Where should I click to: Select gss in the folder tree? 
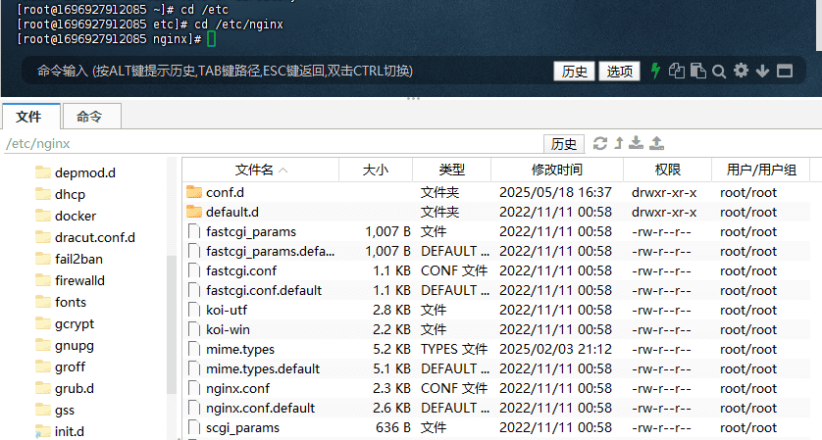coord(65,411)
